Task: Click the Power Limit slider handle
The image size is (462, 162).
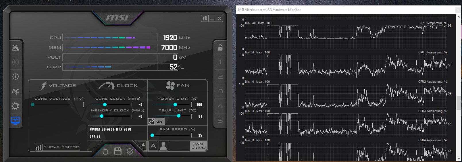Action: pos(175,105)
